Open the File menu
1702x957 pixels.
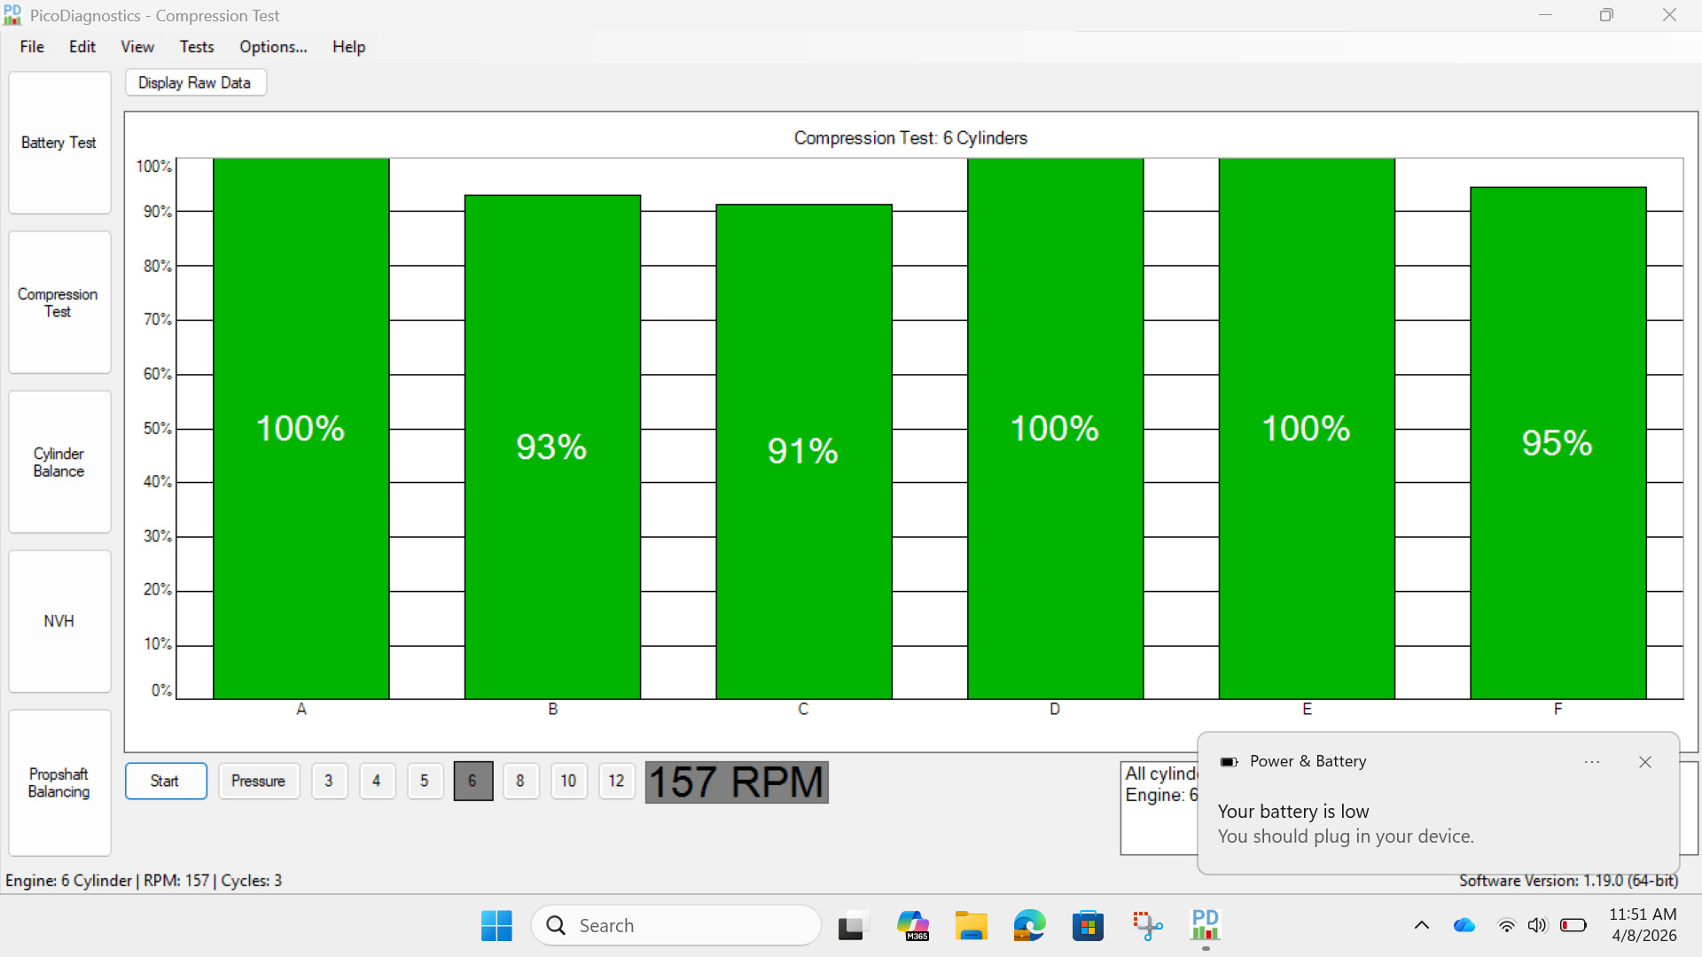[32, 47]
